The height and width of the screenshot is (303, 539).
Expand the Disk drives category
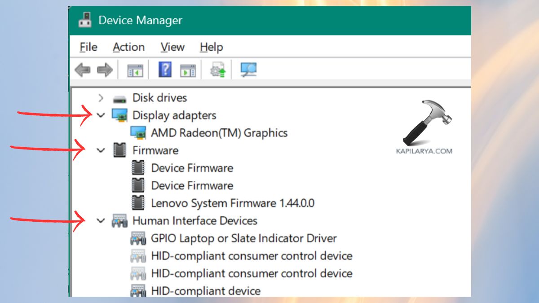click(101, 98)
